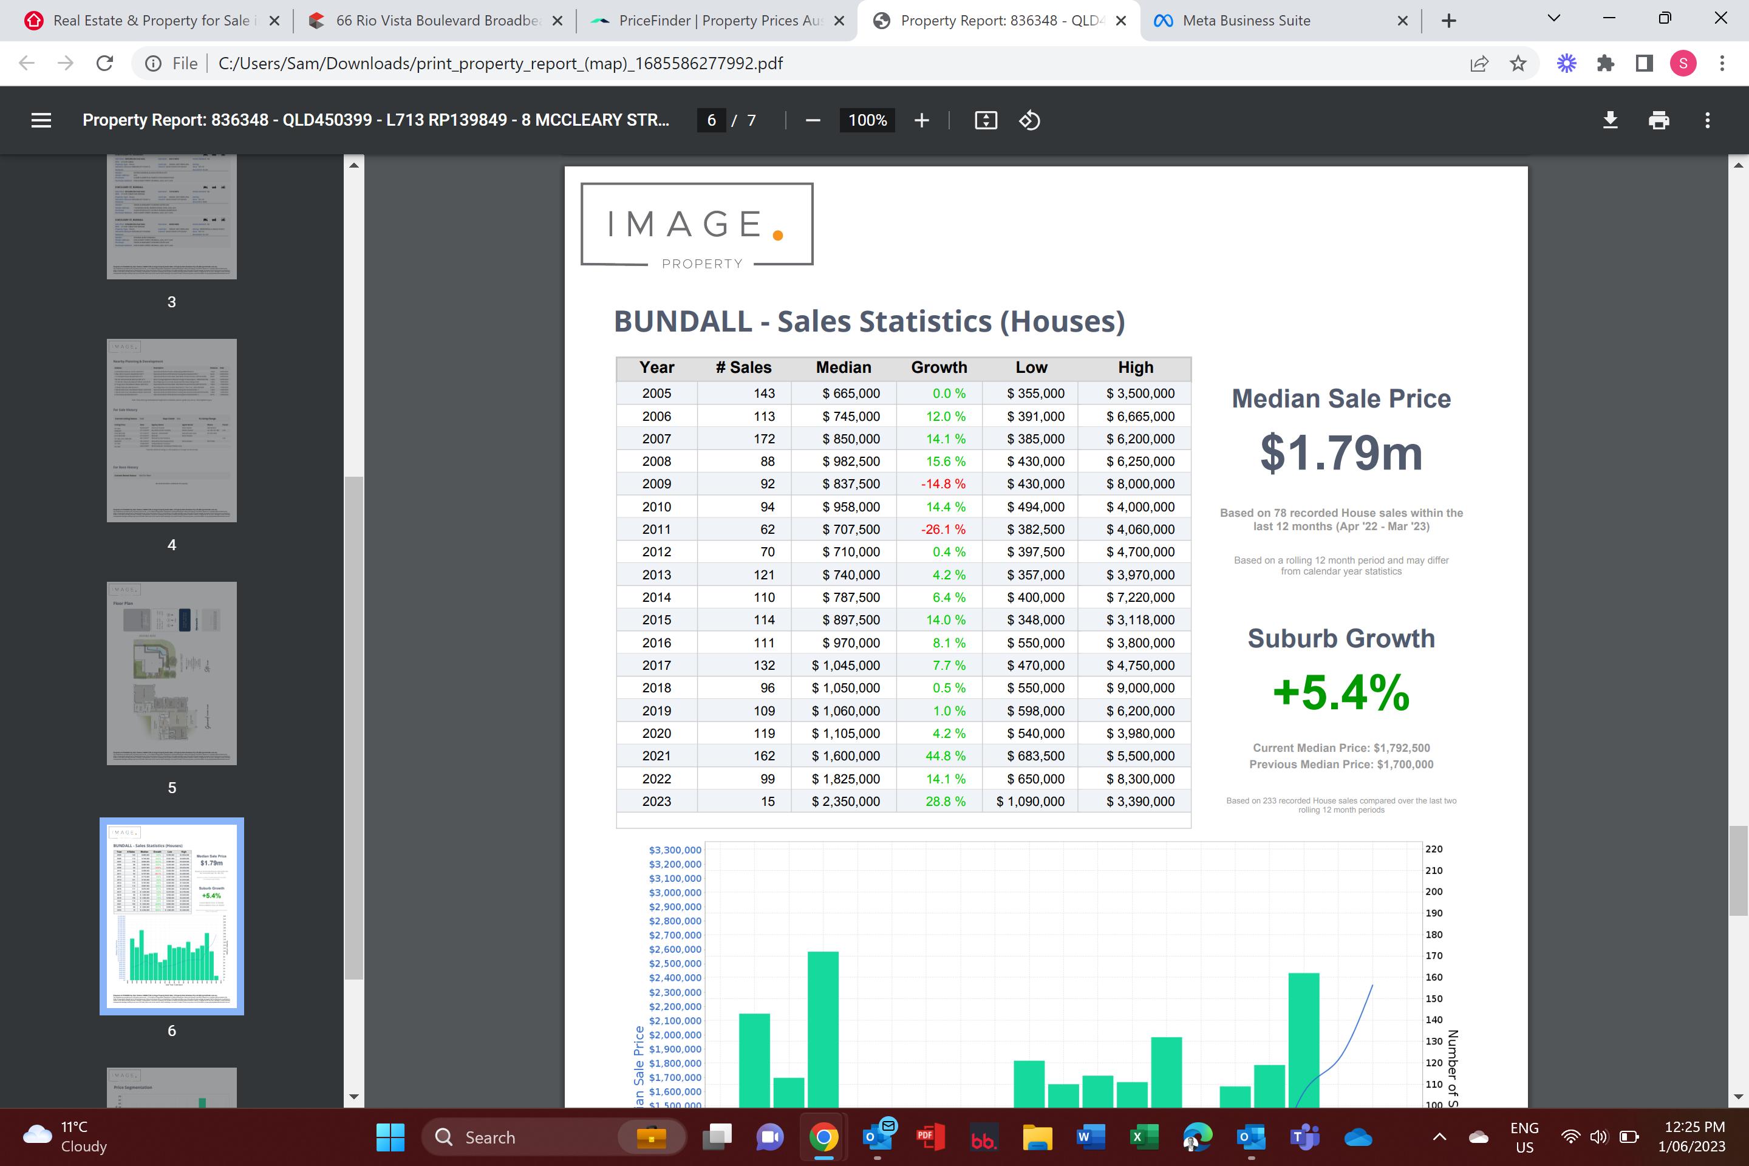Toggle the Chrome side panel
This screenshot has height=1166, width=1749.
pyautogui.click(x=1644, y=64)
